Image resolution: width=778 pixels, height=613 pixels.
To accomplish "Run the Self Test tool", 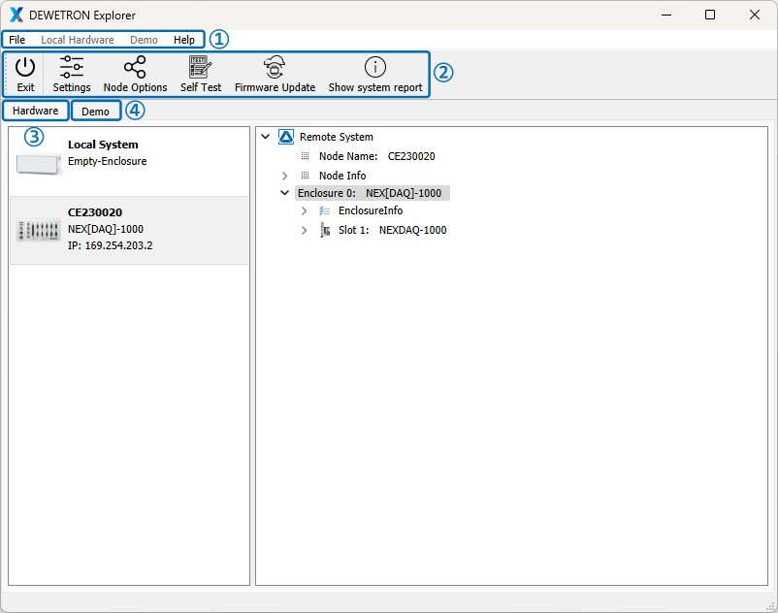I will click(x=201, y=75).
